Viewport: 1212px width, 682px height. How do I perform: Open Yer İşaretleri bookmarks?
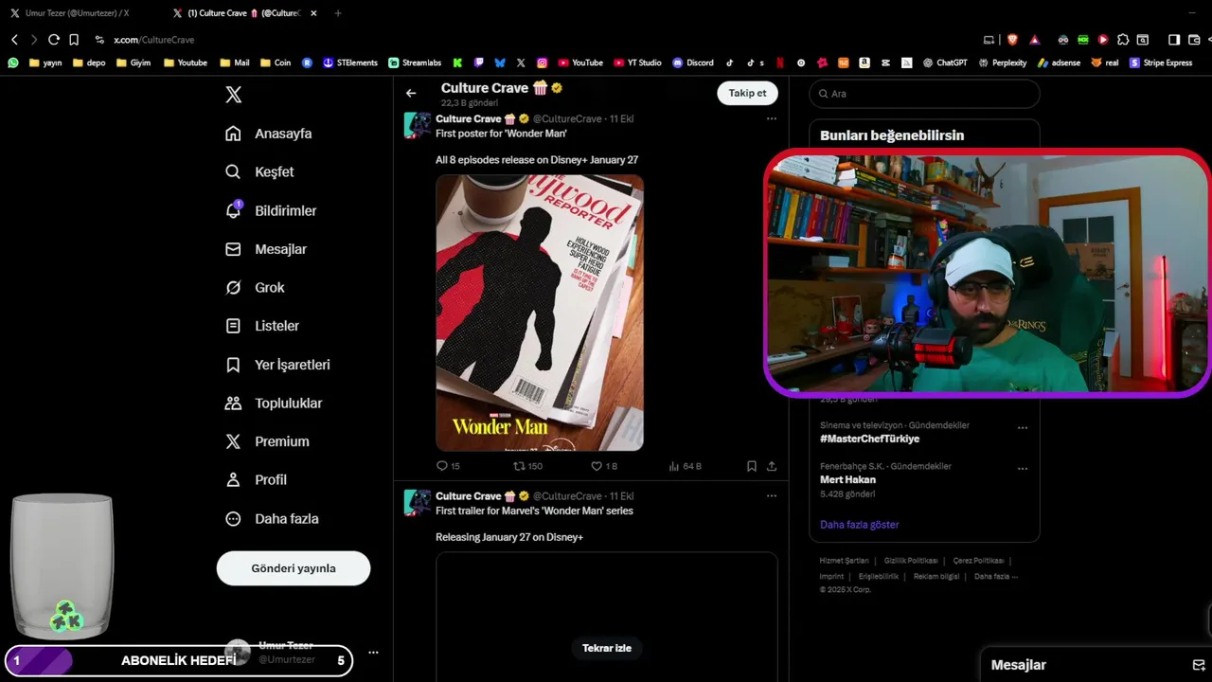[277, 365]
